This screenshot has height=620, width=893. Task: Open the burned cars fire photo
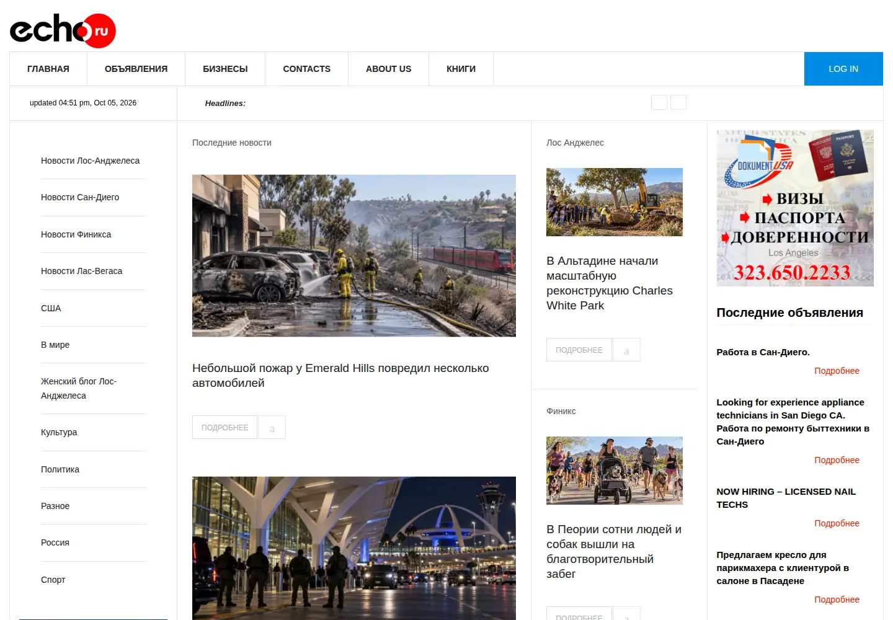click(x=354, y=255)
